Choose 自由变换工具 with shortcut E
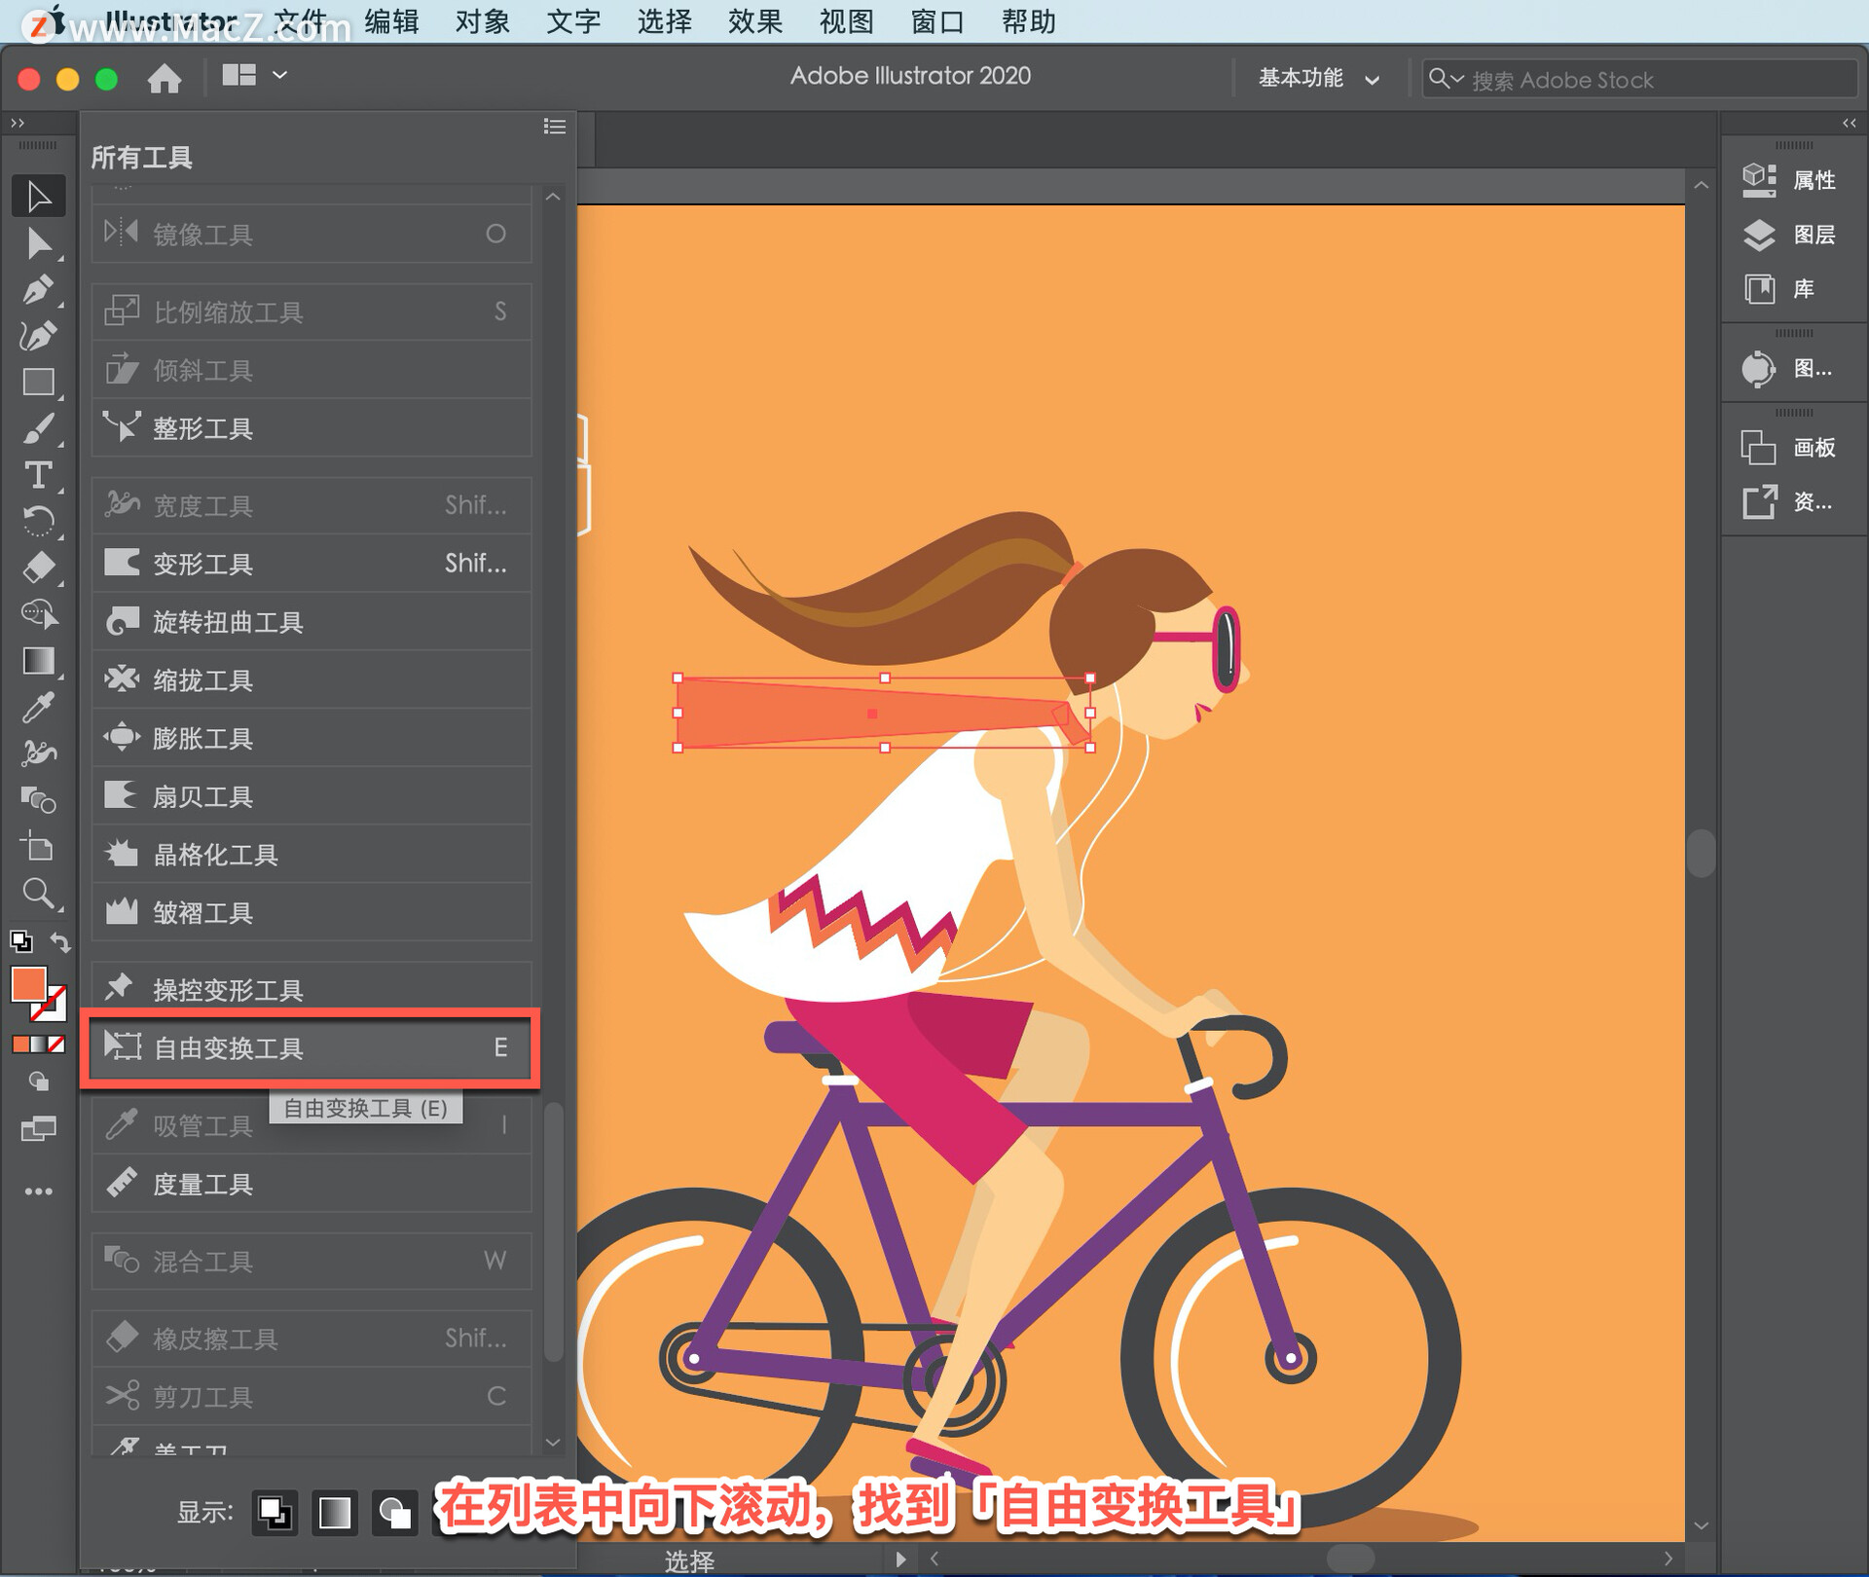 pos(311,1048)
